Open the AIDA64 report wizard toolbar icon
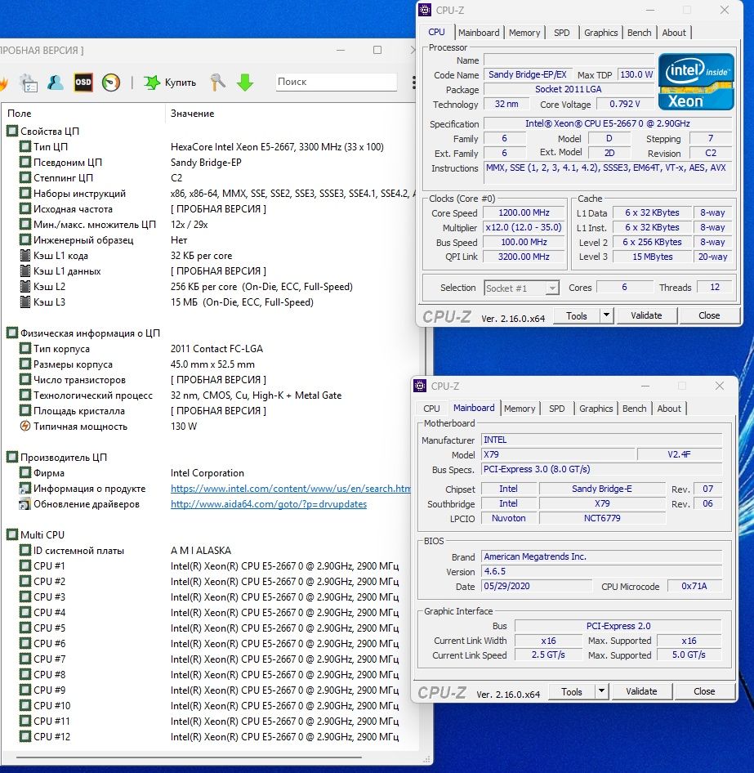This screenshot has width=754, height=773. (x=28, y=83)
